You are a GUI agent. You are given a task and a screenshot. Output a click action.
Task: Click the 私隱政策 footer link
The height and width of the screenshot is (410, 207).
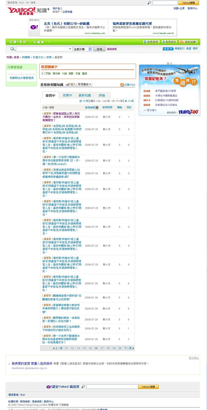[x=13, y=402]
